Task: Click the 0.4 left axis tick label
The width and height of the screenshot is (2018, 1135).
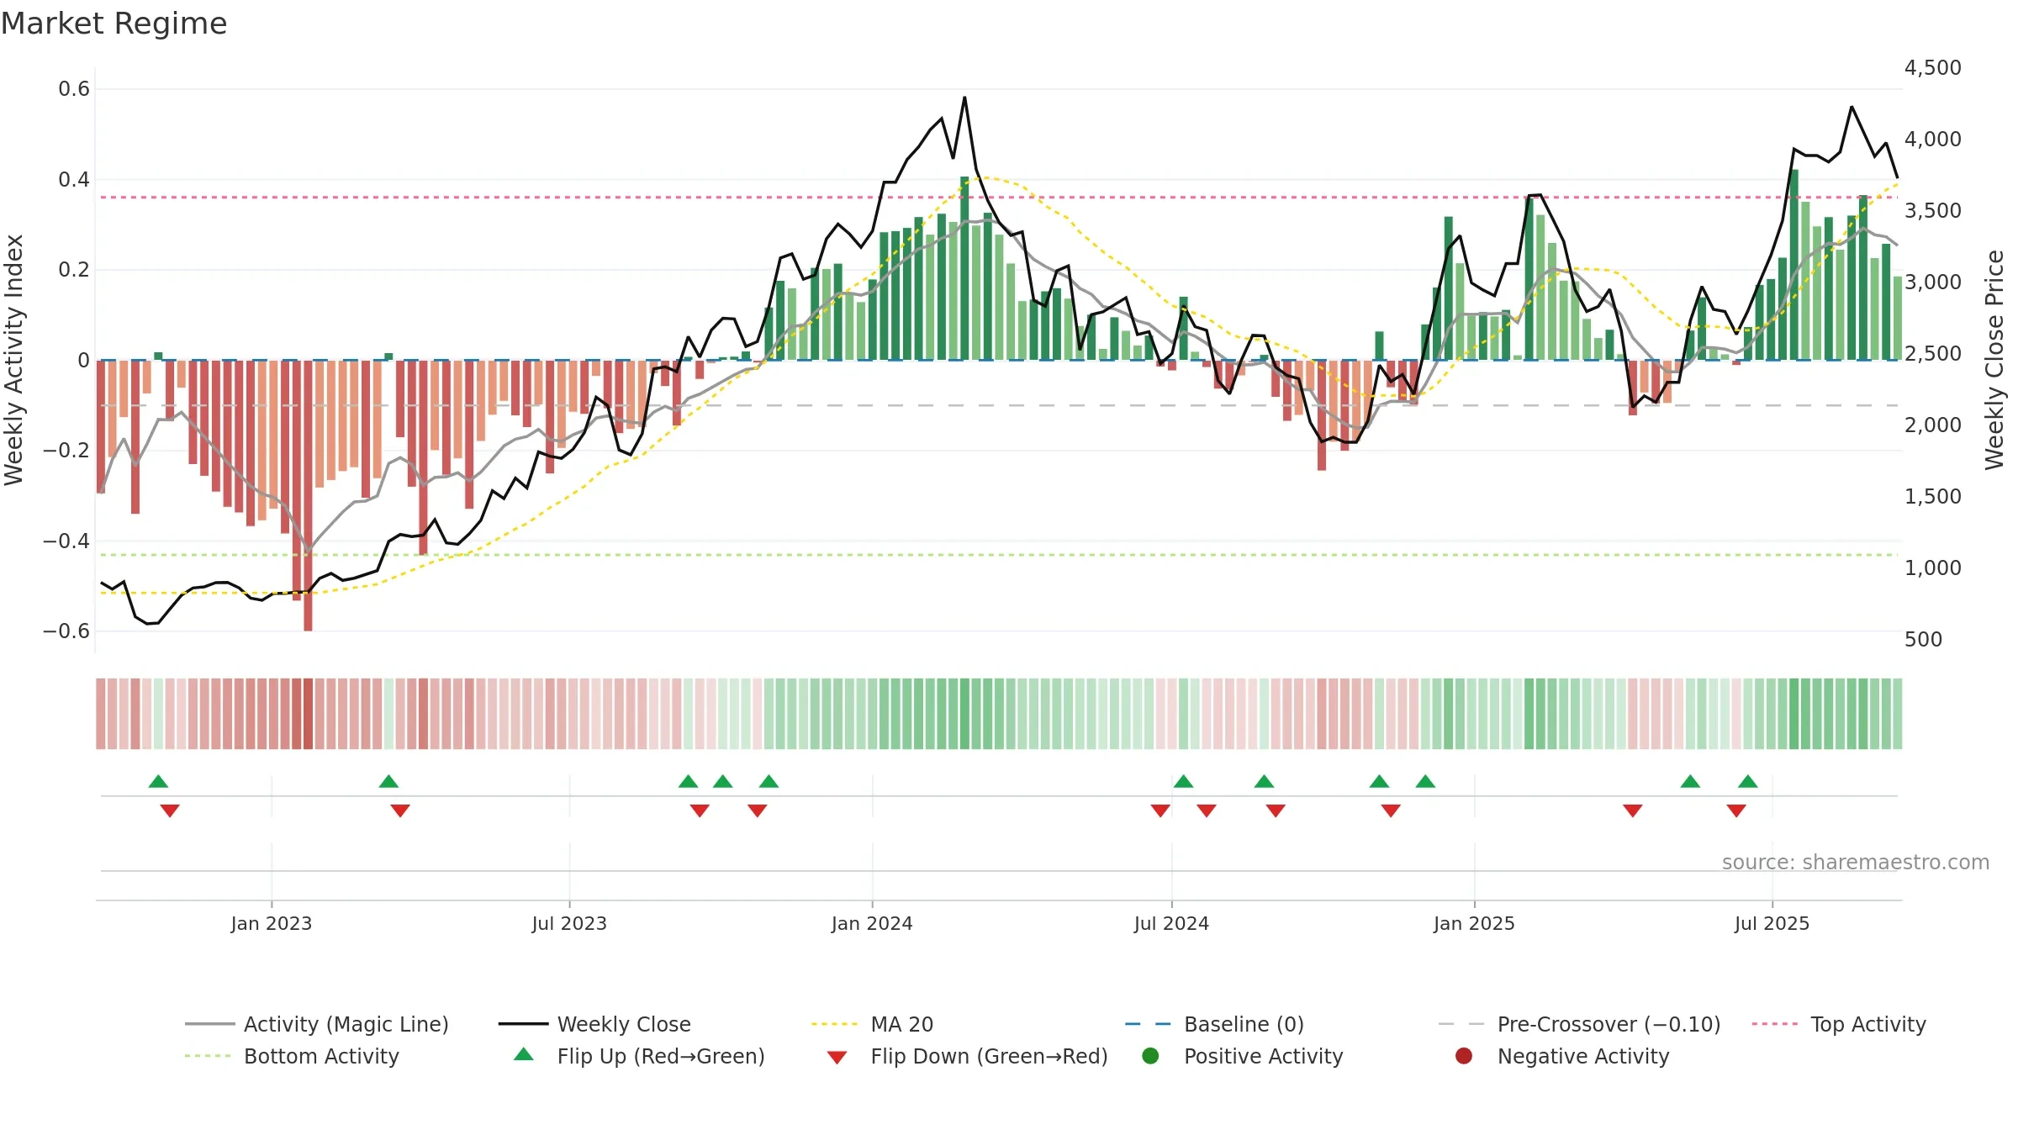Action: coord(74,179)
